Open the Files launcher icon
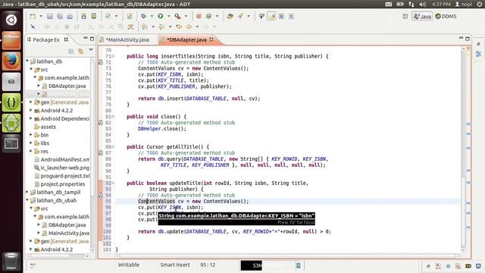This screenshot has height=273, width=485. coord(11,40)
